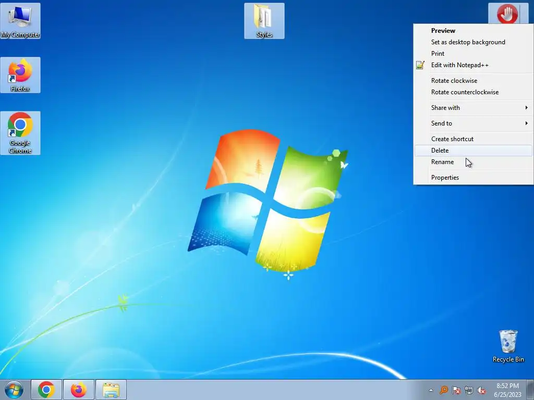
Task: Show hidden system tray icons arrow
Action: [431, 390]
